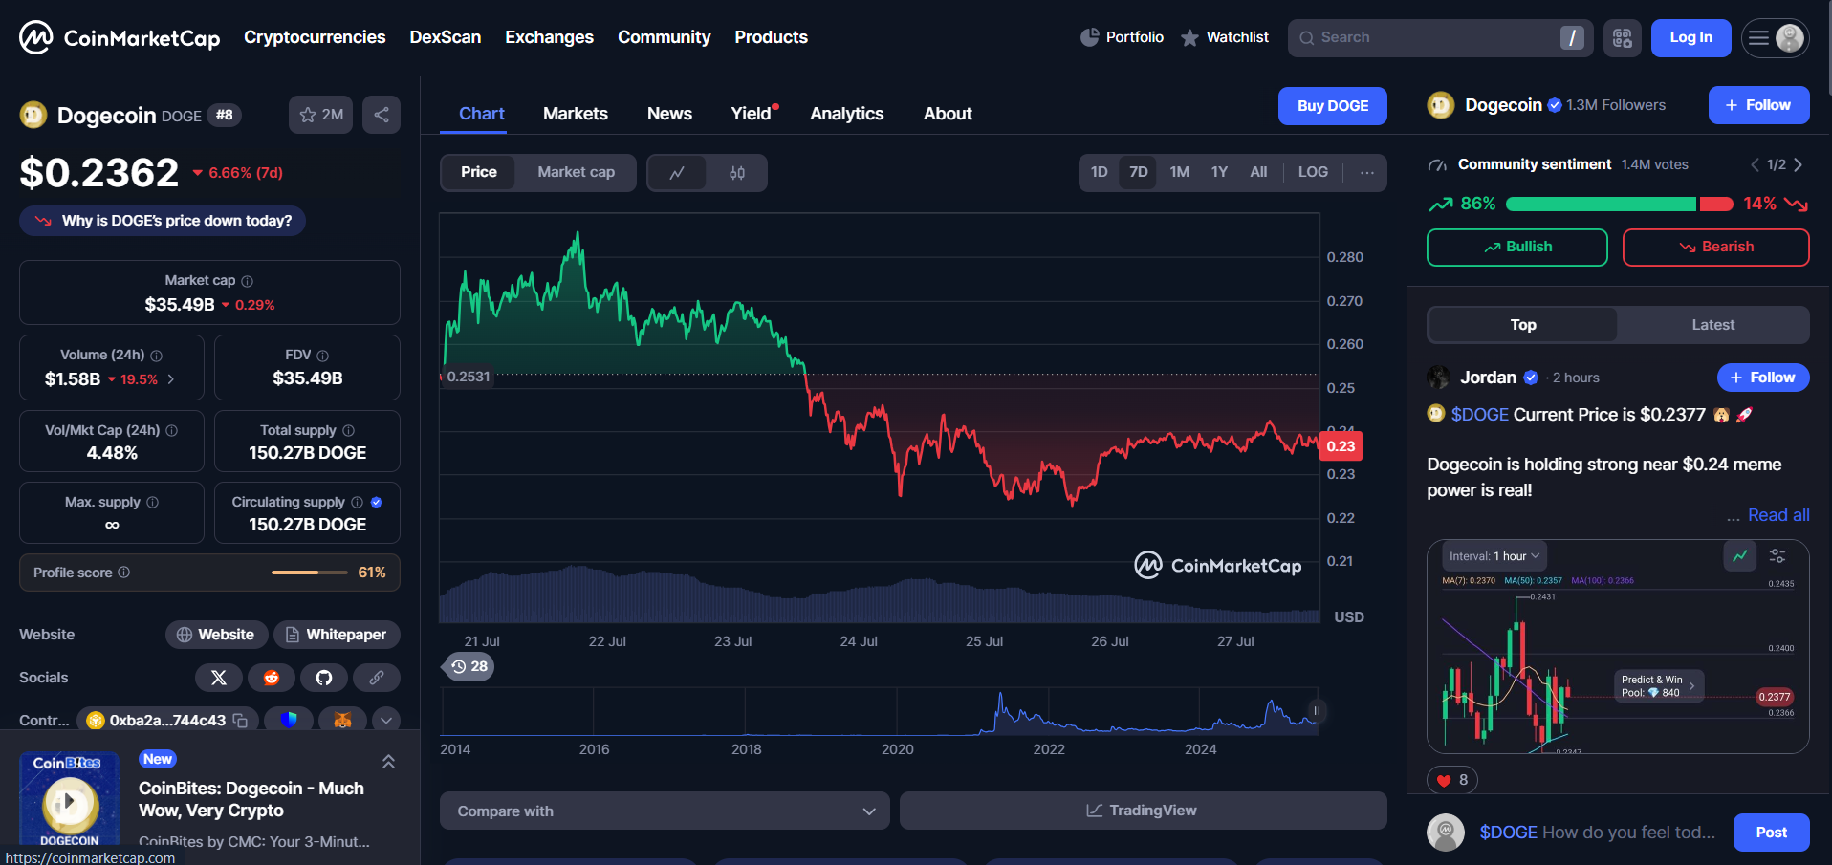Click the Volume (24h) info icon

(x=157, y=356)
